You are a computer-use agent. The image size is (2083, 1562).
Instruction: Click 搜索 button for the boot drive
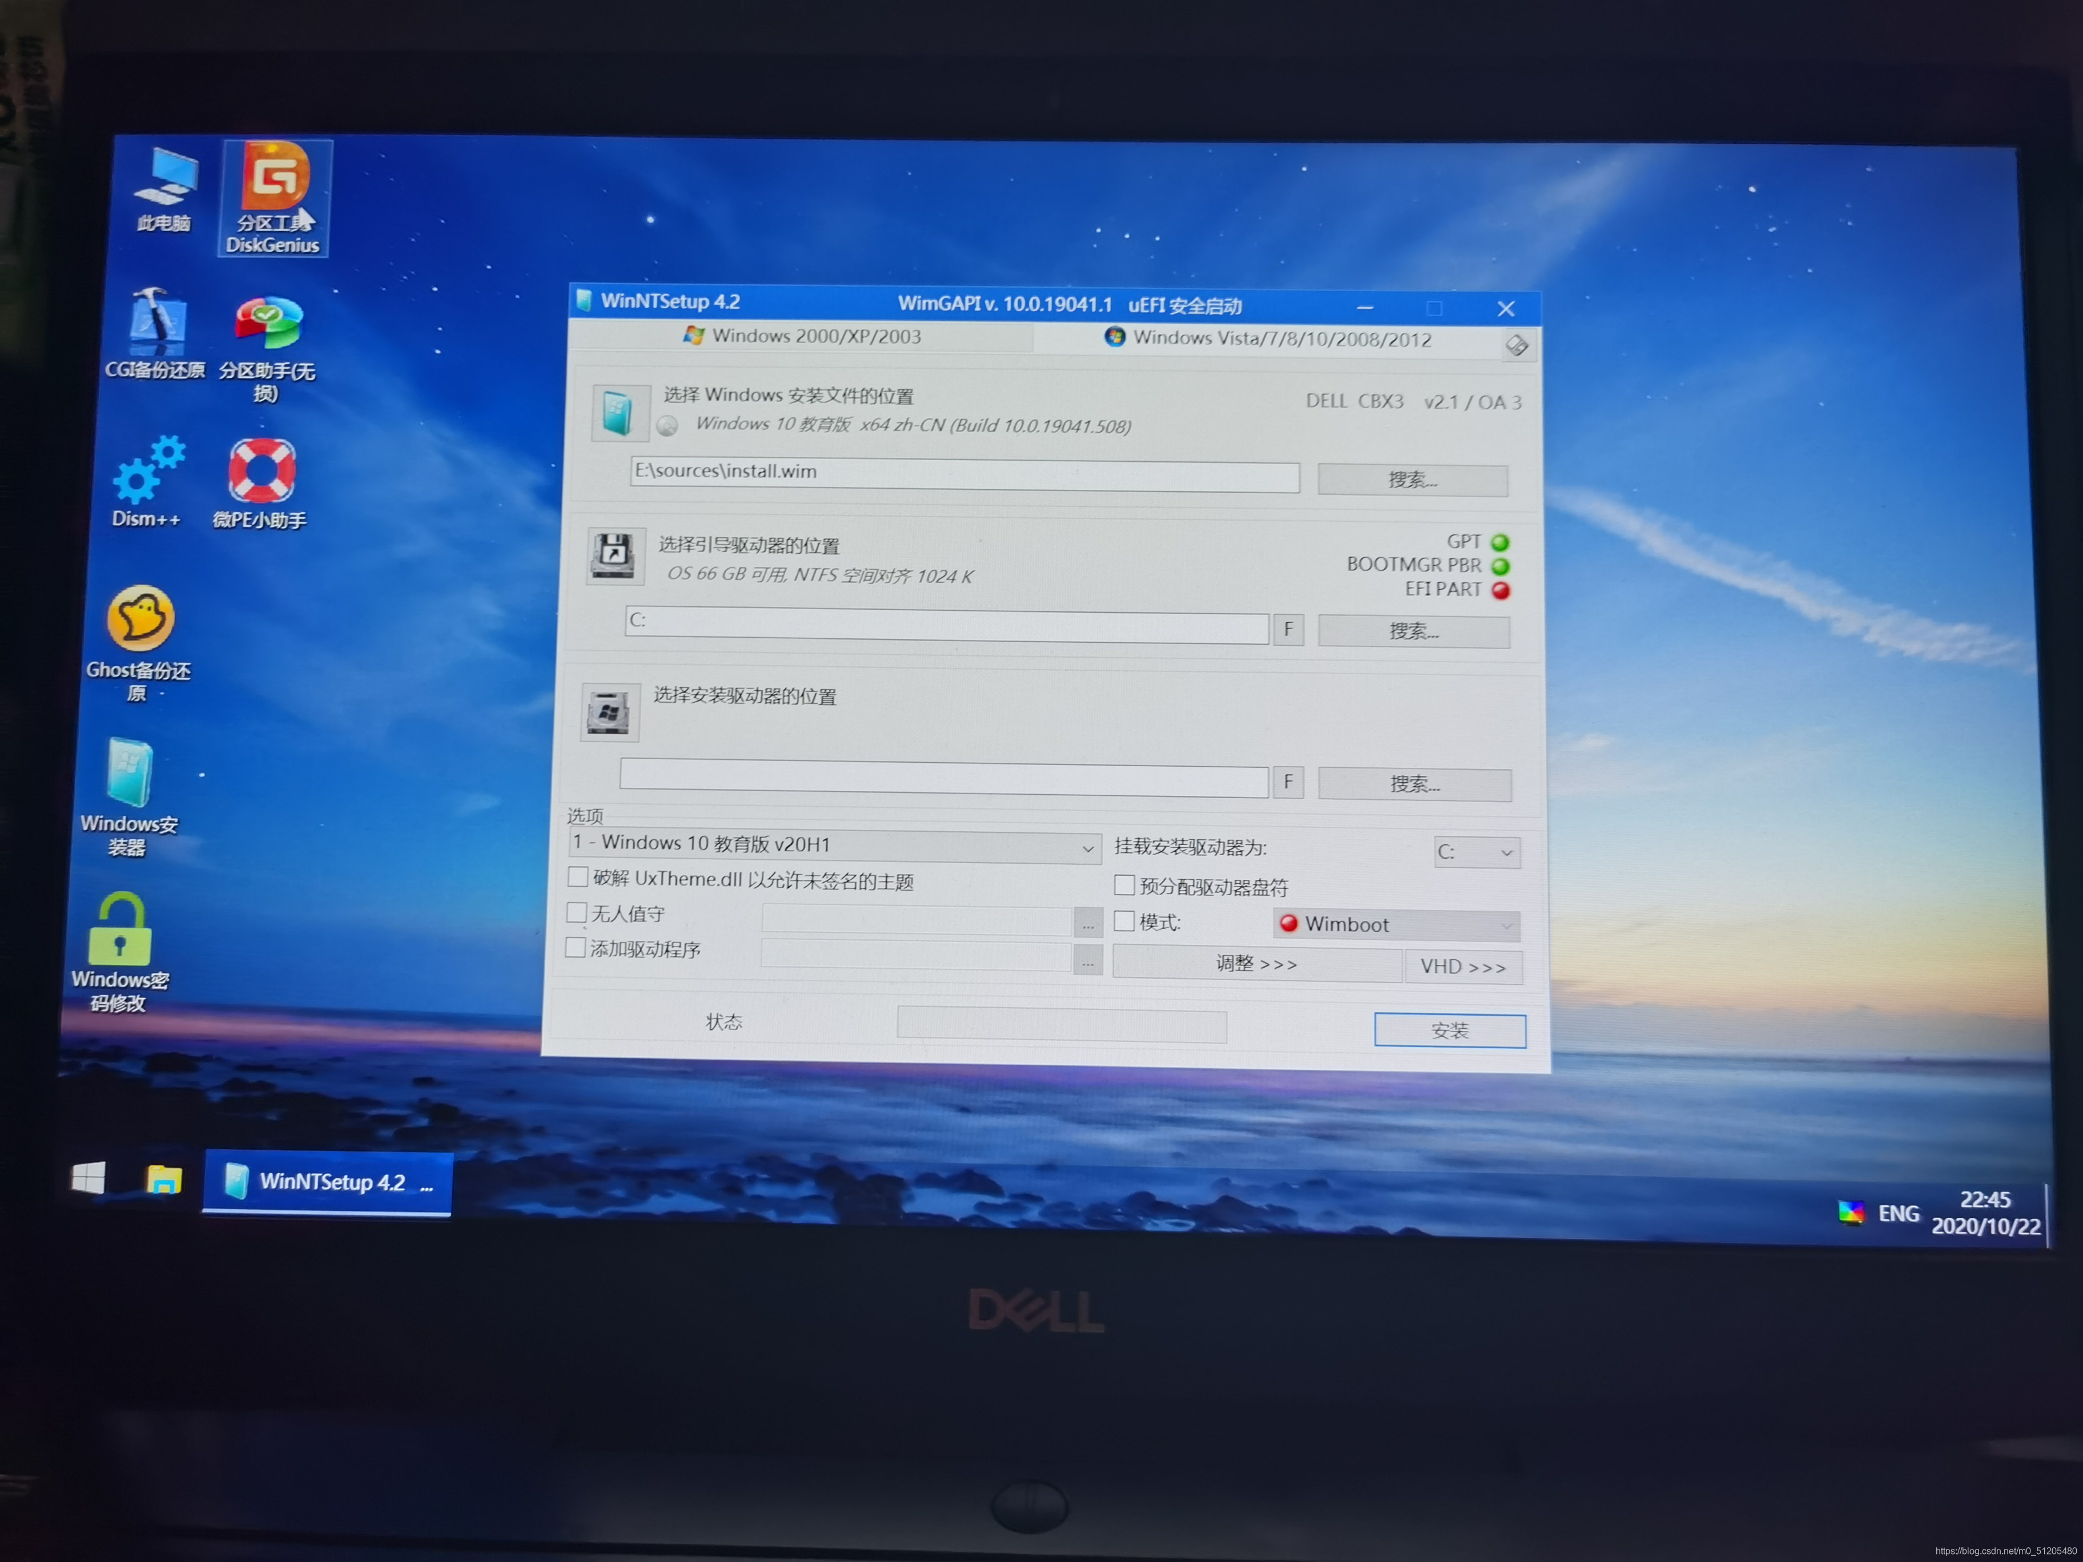click(x=1413, y=632)
